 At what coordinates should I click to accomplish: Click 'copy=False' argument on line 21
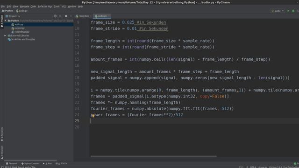point(212,96)
